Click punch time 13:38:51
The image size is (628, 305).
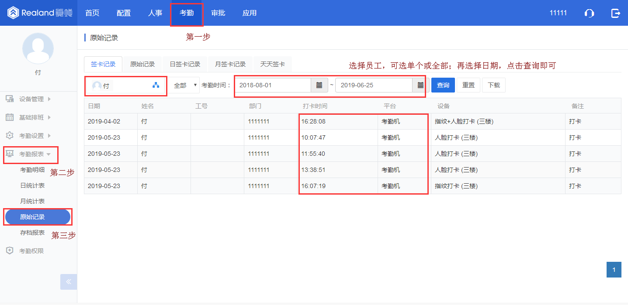(313, 170)
